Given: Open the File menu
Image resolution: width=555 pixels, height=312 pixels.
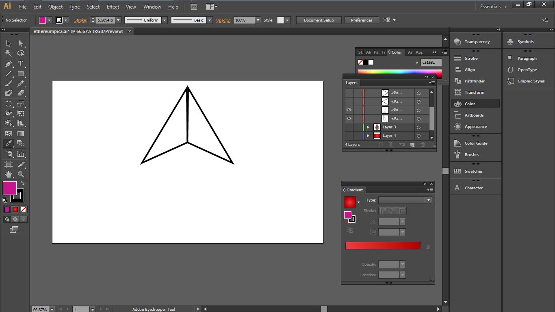Looking at the screenshot, I should point(23,7).
